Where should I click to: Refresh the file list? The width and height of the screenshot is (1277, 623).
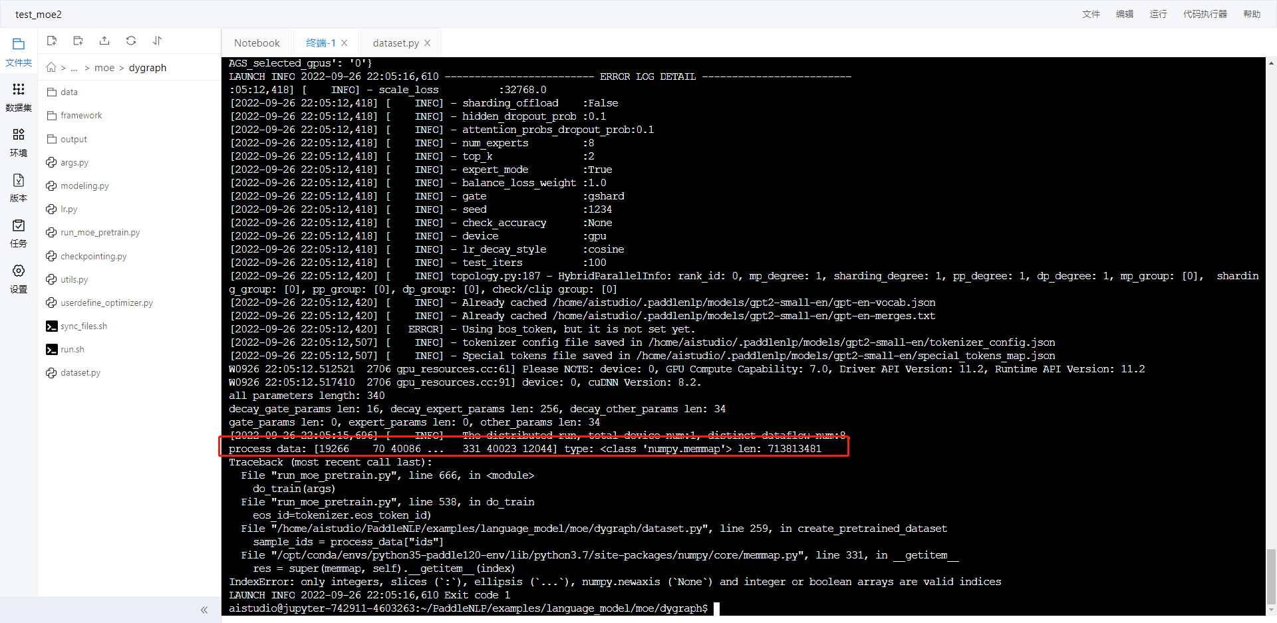click(x=130, y=41)
